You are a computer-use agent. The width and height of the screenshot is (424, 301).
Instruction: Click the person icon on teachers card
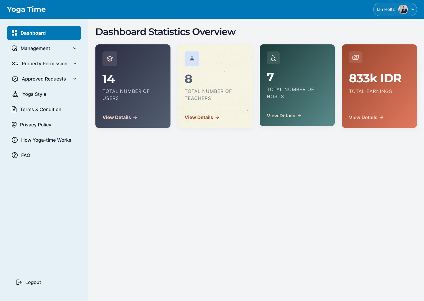192,59
